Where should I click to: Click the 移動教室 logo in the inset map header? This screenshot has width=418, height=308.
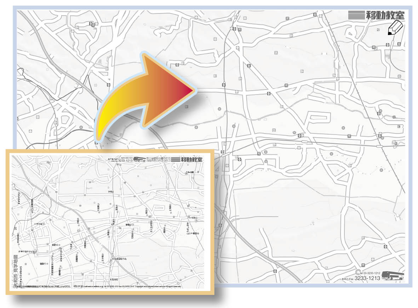point(191,159)
